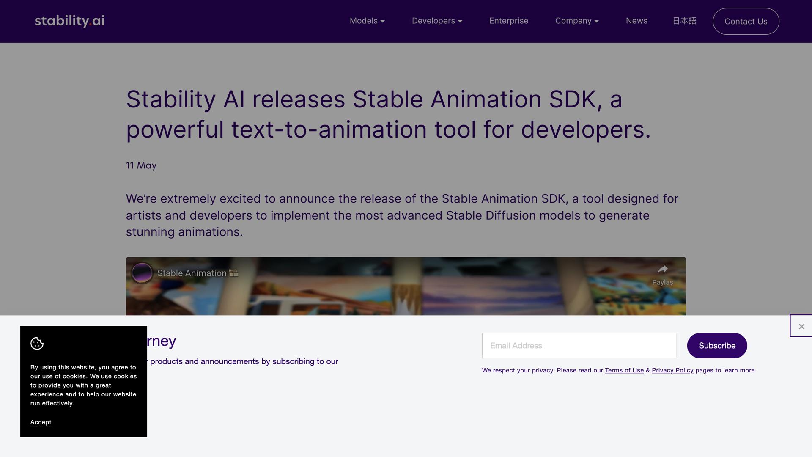
Task: Accept the cookie policy
Action: click(x=40, y=422)
